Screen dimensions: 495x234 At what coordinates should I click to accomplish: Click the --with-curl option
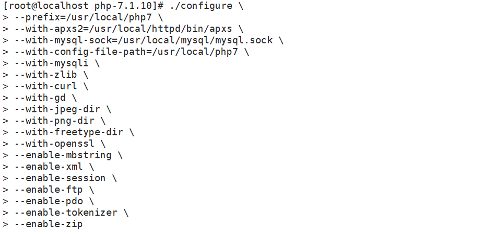[45, 86]
